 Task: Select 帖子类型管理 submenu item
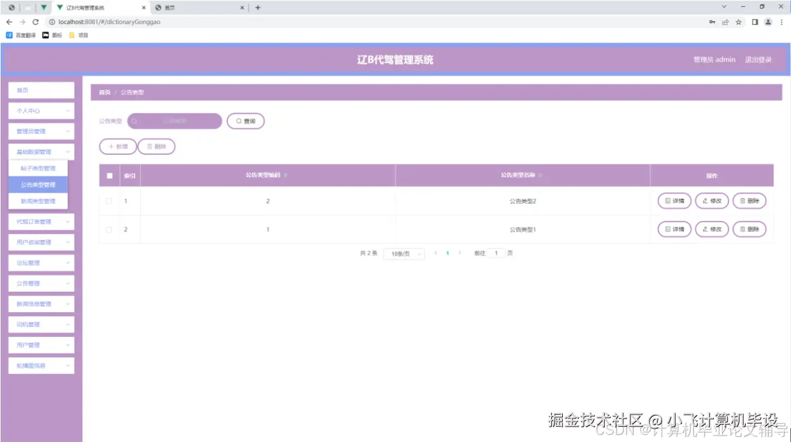(38, 168)
